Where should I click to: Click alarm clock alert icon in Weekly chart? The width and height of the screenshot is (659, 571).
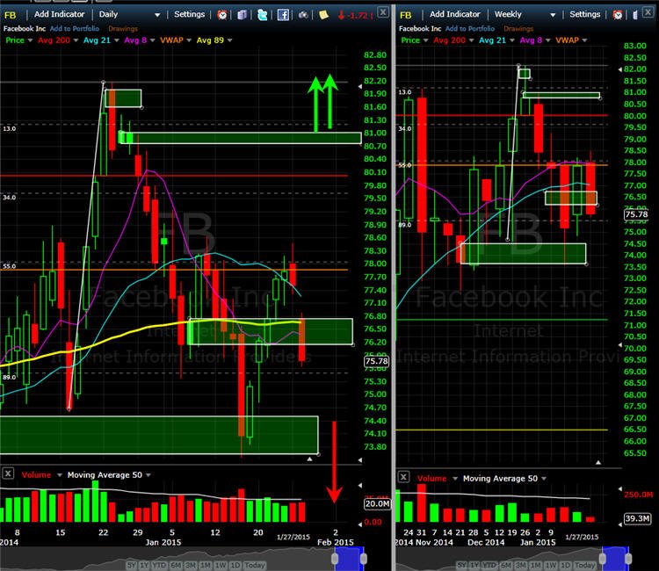click(618, 15)
